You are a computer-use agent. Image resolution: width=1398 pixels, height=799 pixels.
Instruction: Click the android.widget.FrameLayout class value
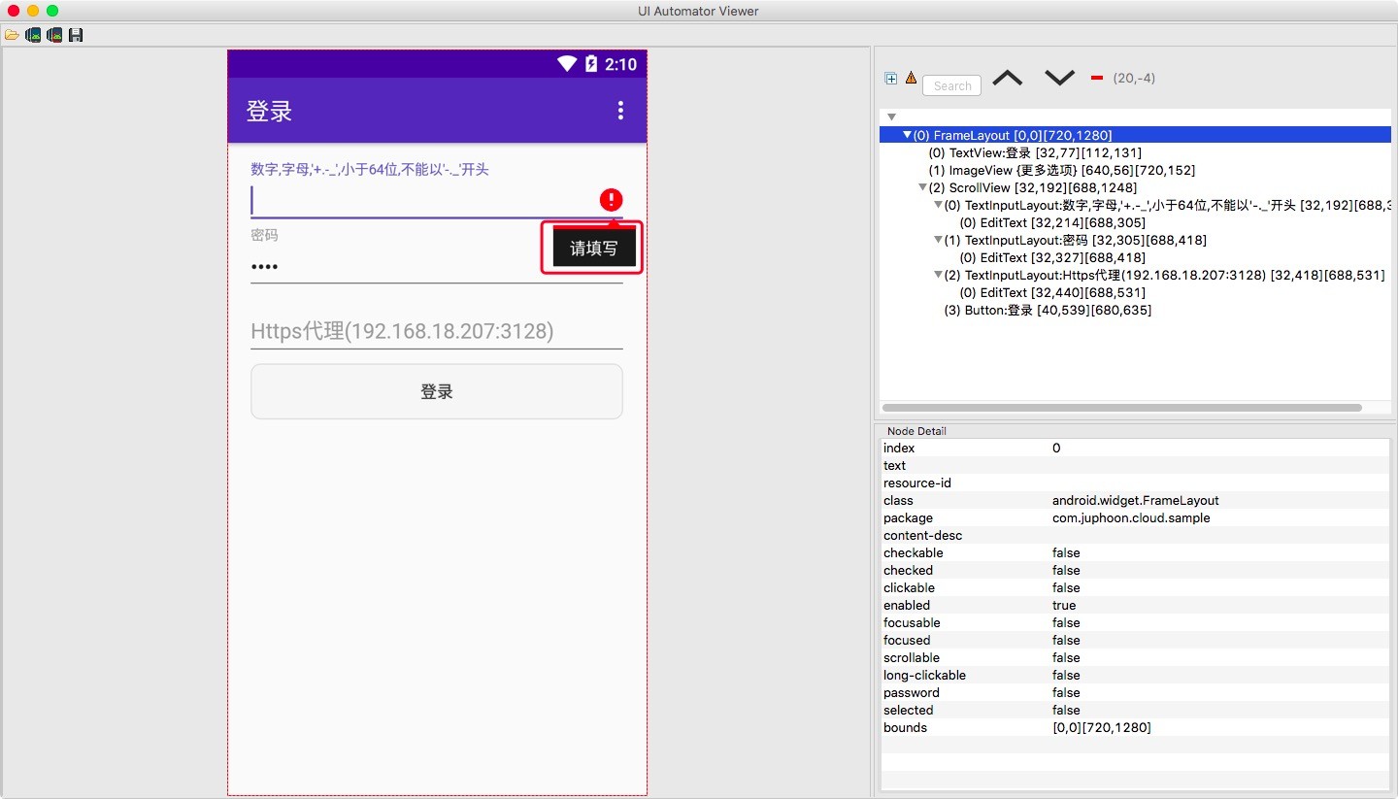[x=1135, y=500]
